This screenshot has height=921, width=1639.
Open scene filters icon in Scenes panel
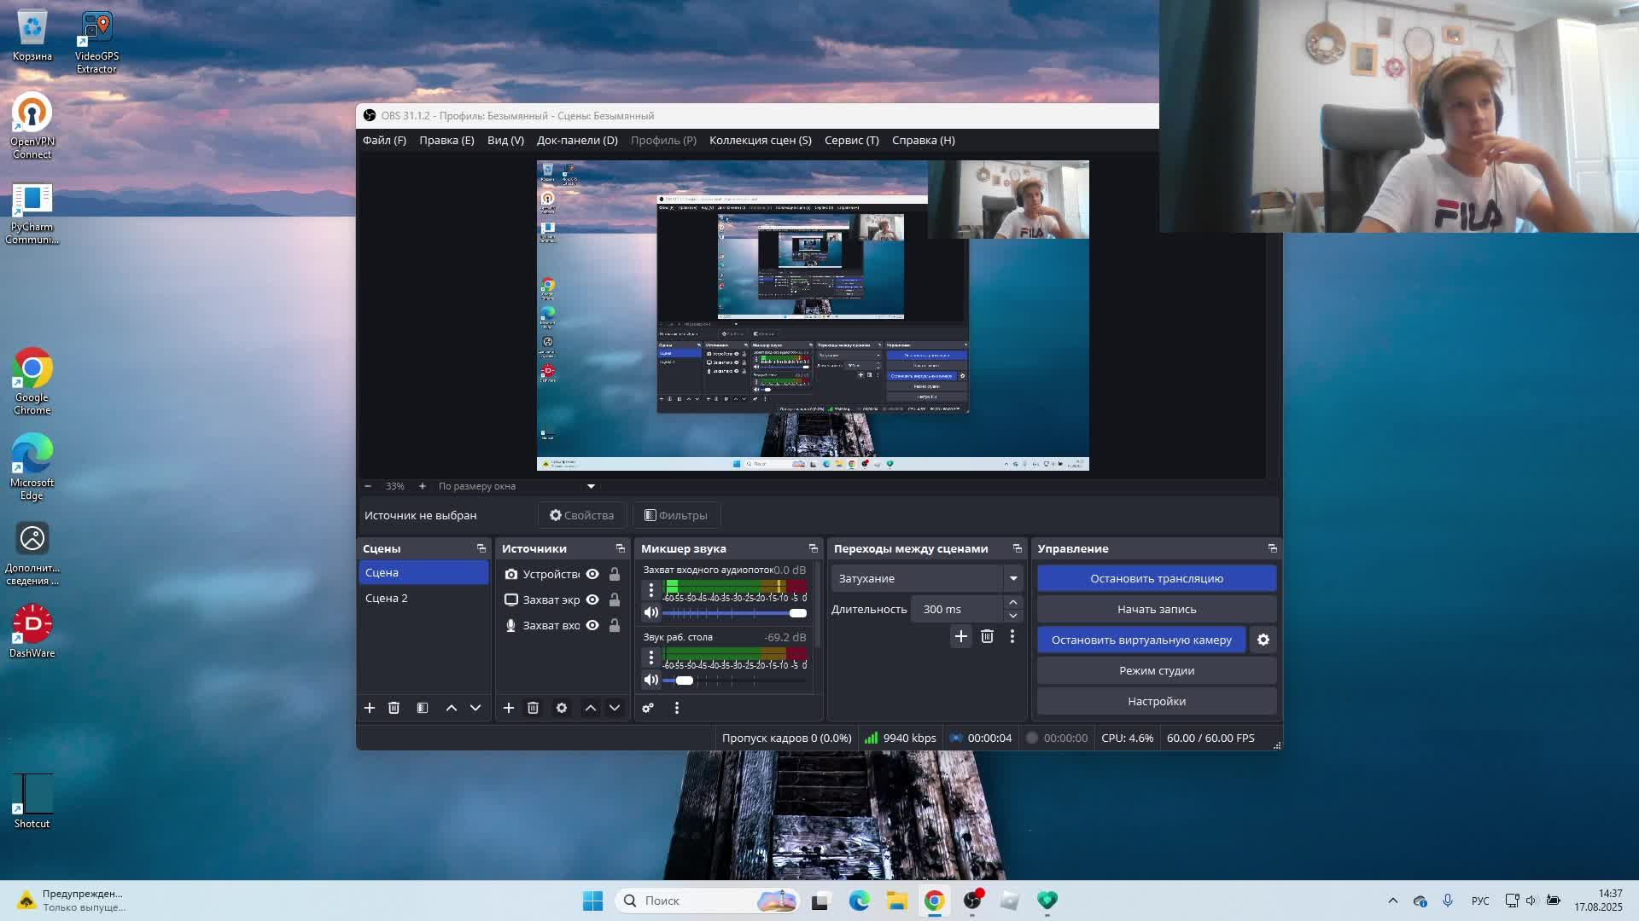[423, 708]
